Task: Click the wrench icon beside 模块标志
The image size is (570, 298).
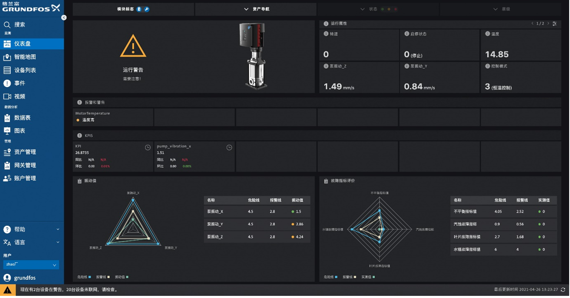Action: click(147, 9)
